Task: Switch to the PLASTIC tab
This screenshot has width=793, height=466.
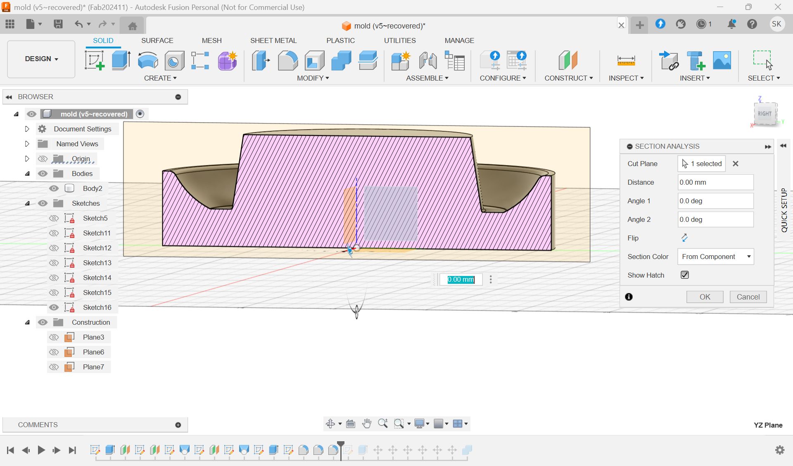Action: click(340, 40)
